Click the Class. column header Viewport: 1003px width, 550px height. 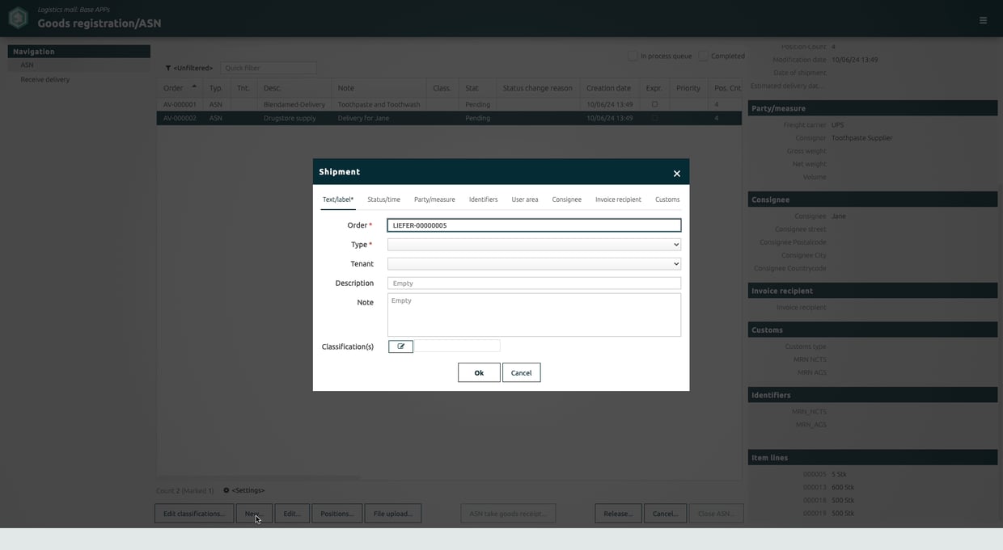point(442,88)
